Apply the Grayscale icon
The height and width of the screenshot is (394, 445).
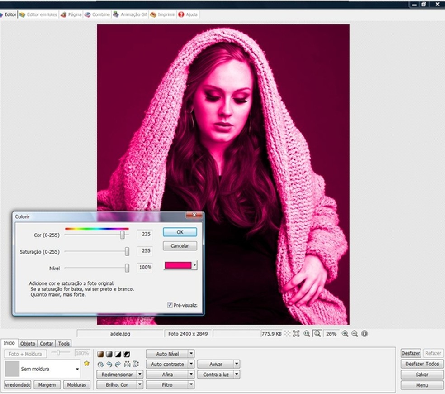pos(109,354)
